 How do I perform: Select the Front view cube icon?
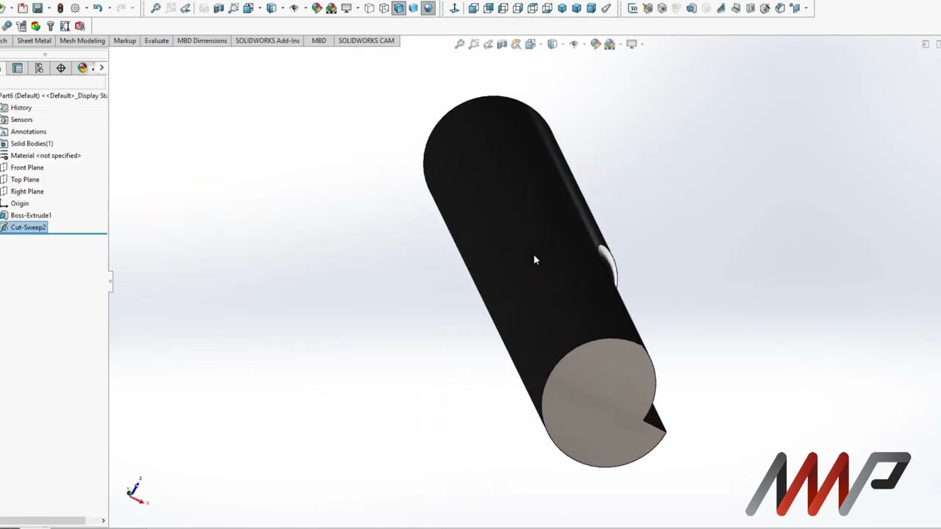[x=473, y=8]
